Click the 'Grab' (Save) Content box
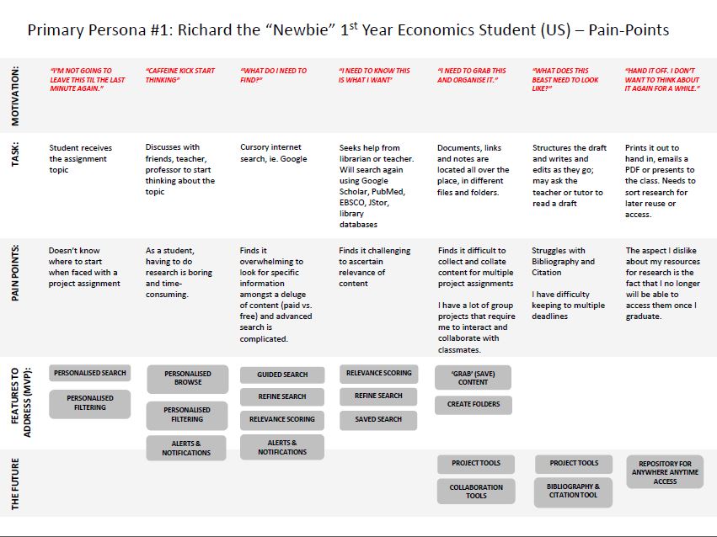This screenshot has height=537, width=717. 473,377
